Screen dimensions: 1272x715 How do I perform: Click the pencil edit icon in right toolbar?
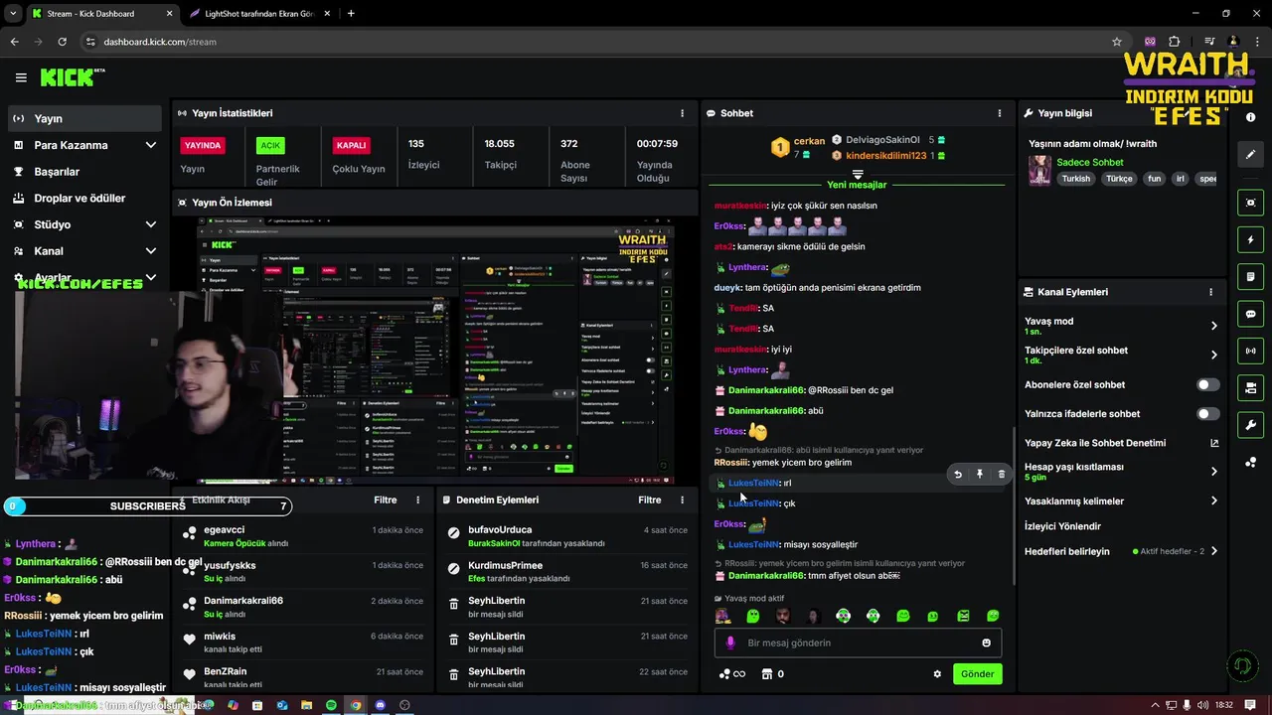tap(1250, 155)
